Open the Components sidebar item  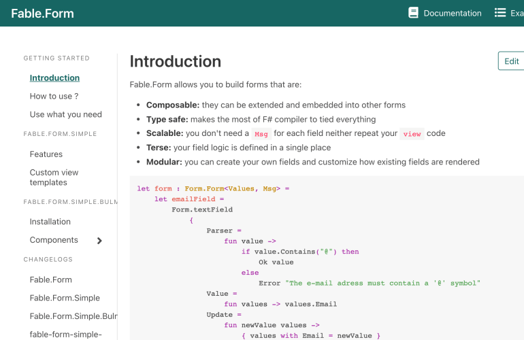(54, 240)
